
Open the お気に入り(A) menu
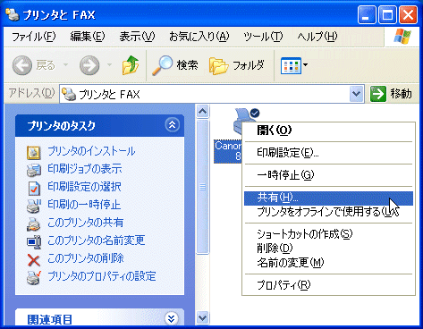(x=199, y=37)
